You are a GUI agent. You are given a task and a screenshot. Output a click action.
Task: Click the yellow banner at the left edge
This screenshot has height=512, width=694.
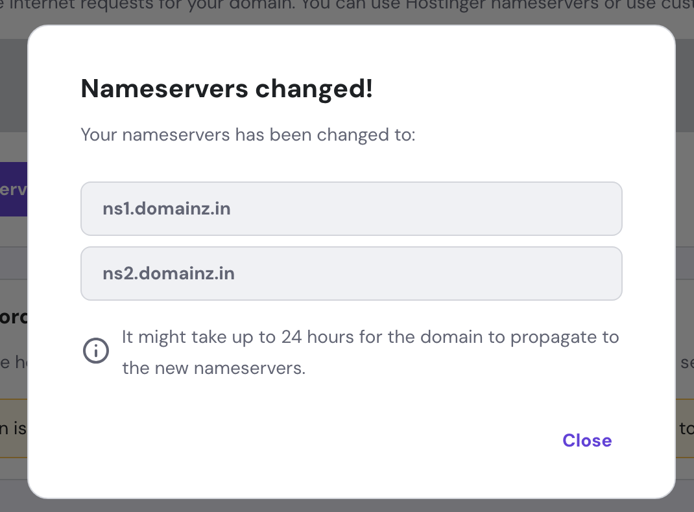(13, 428)
